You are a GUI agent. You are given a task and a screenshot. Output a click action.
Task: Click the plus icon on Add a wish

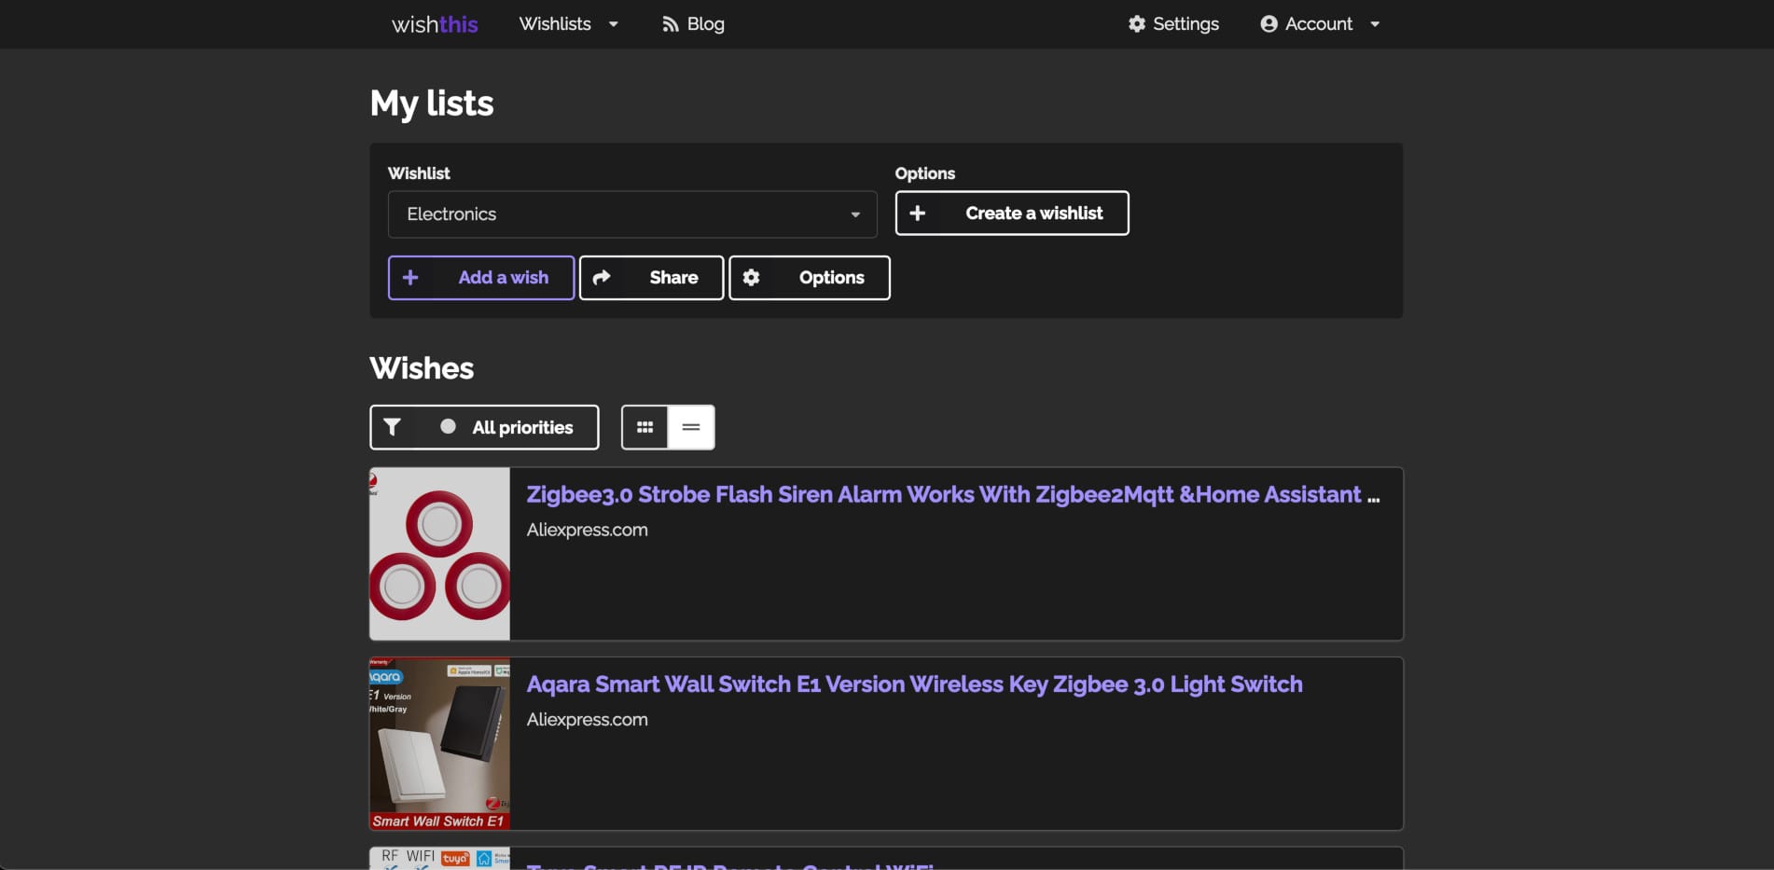[410, 278]
